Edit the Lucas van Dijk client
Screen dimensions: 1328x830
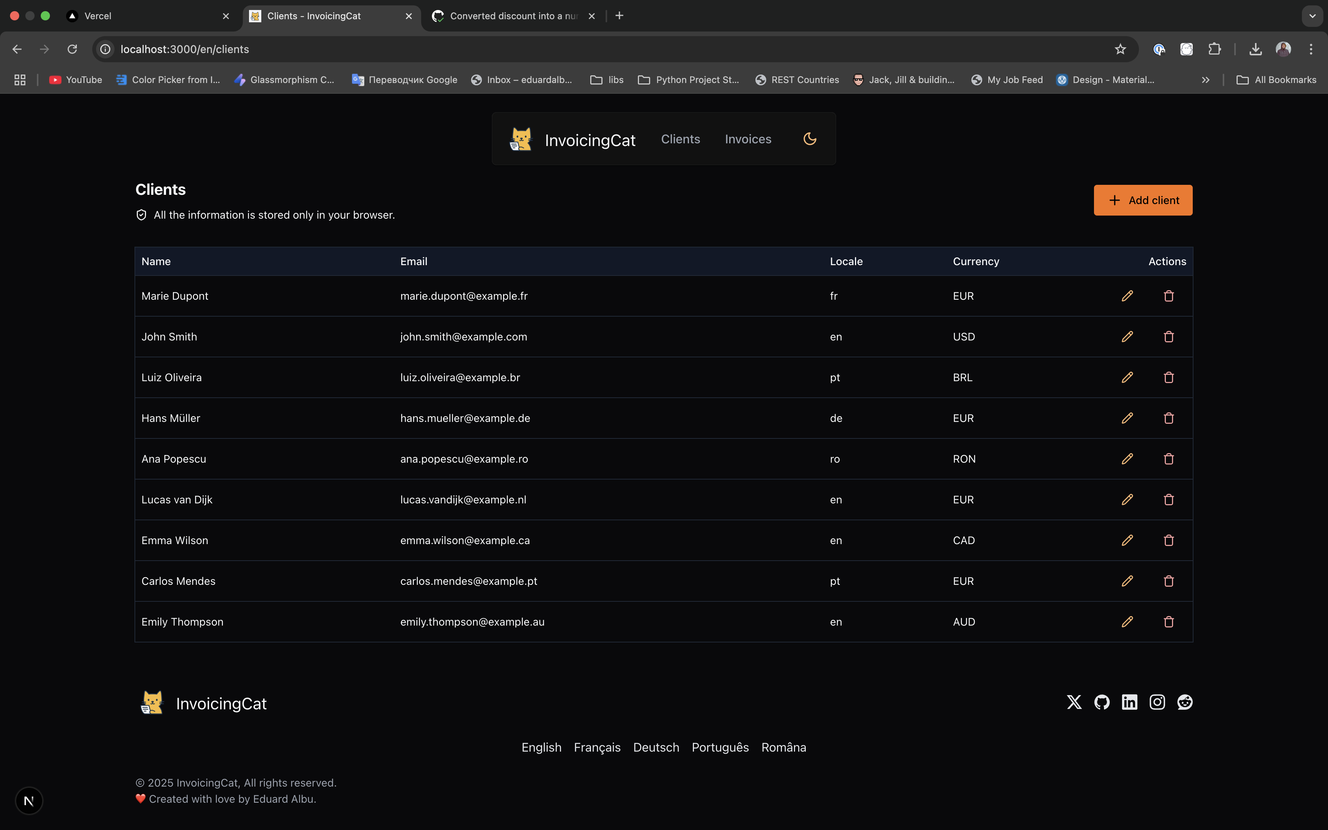1127,500
